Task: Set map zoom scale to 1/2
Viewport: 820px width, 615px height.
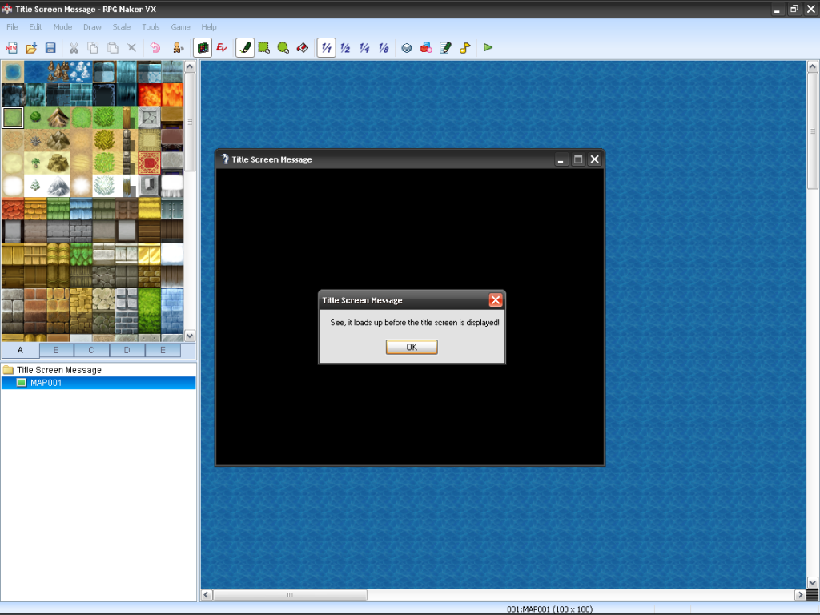Action: tap(345, 48)
